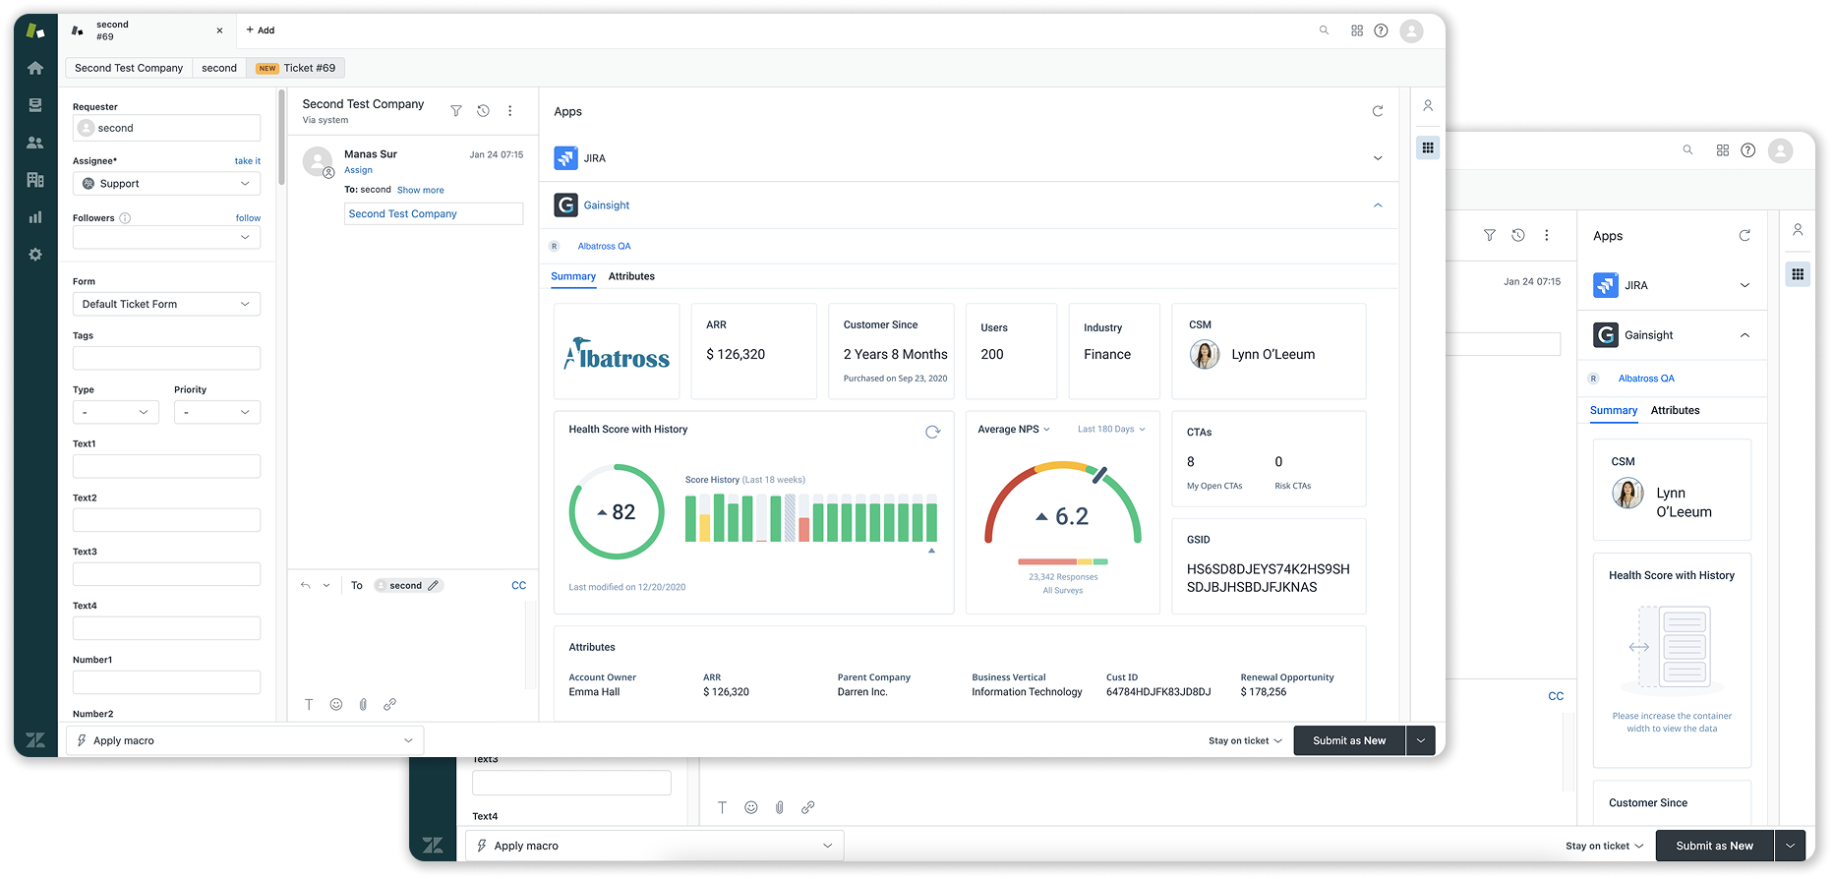Insert an emoji in the reply

tap(336, 704)
